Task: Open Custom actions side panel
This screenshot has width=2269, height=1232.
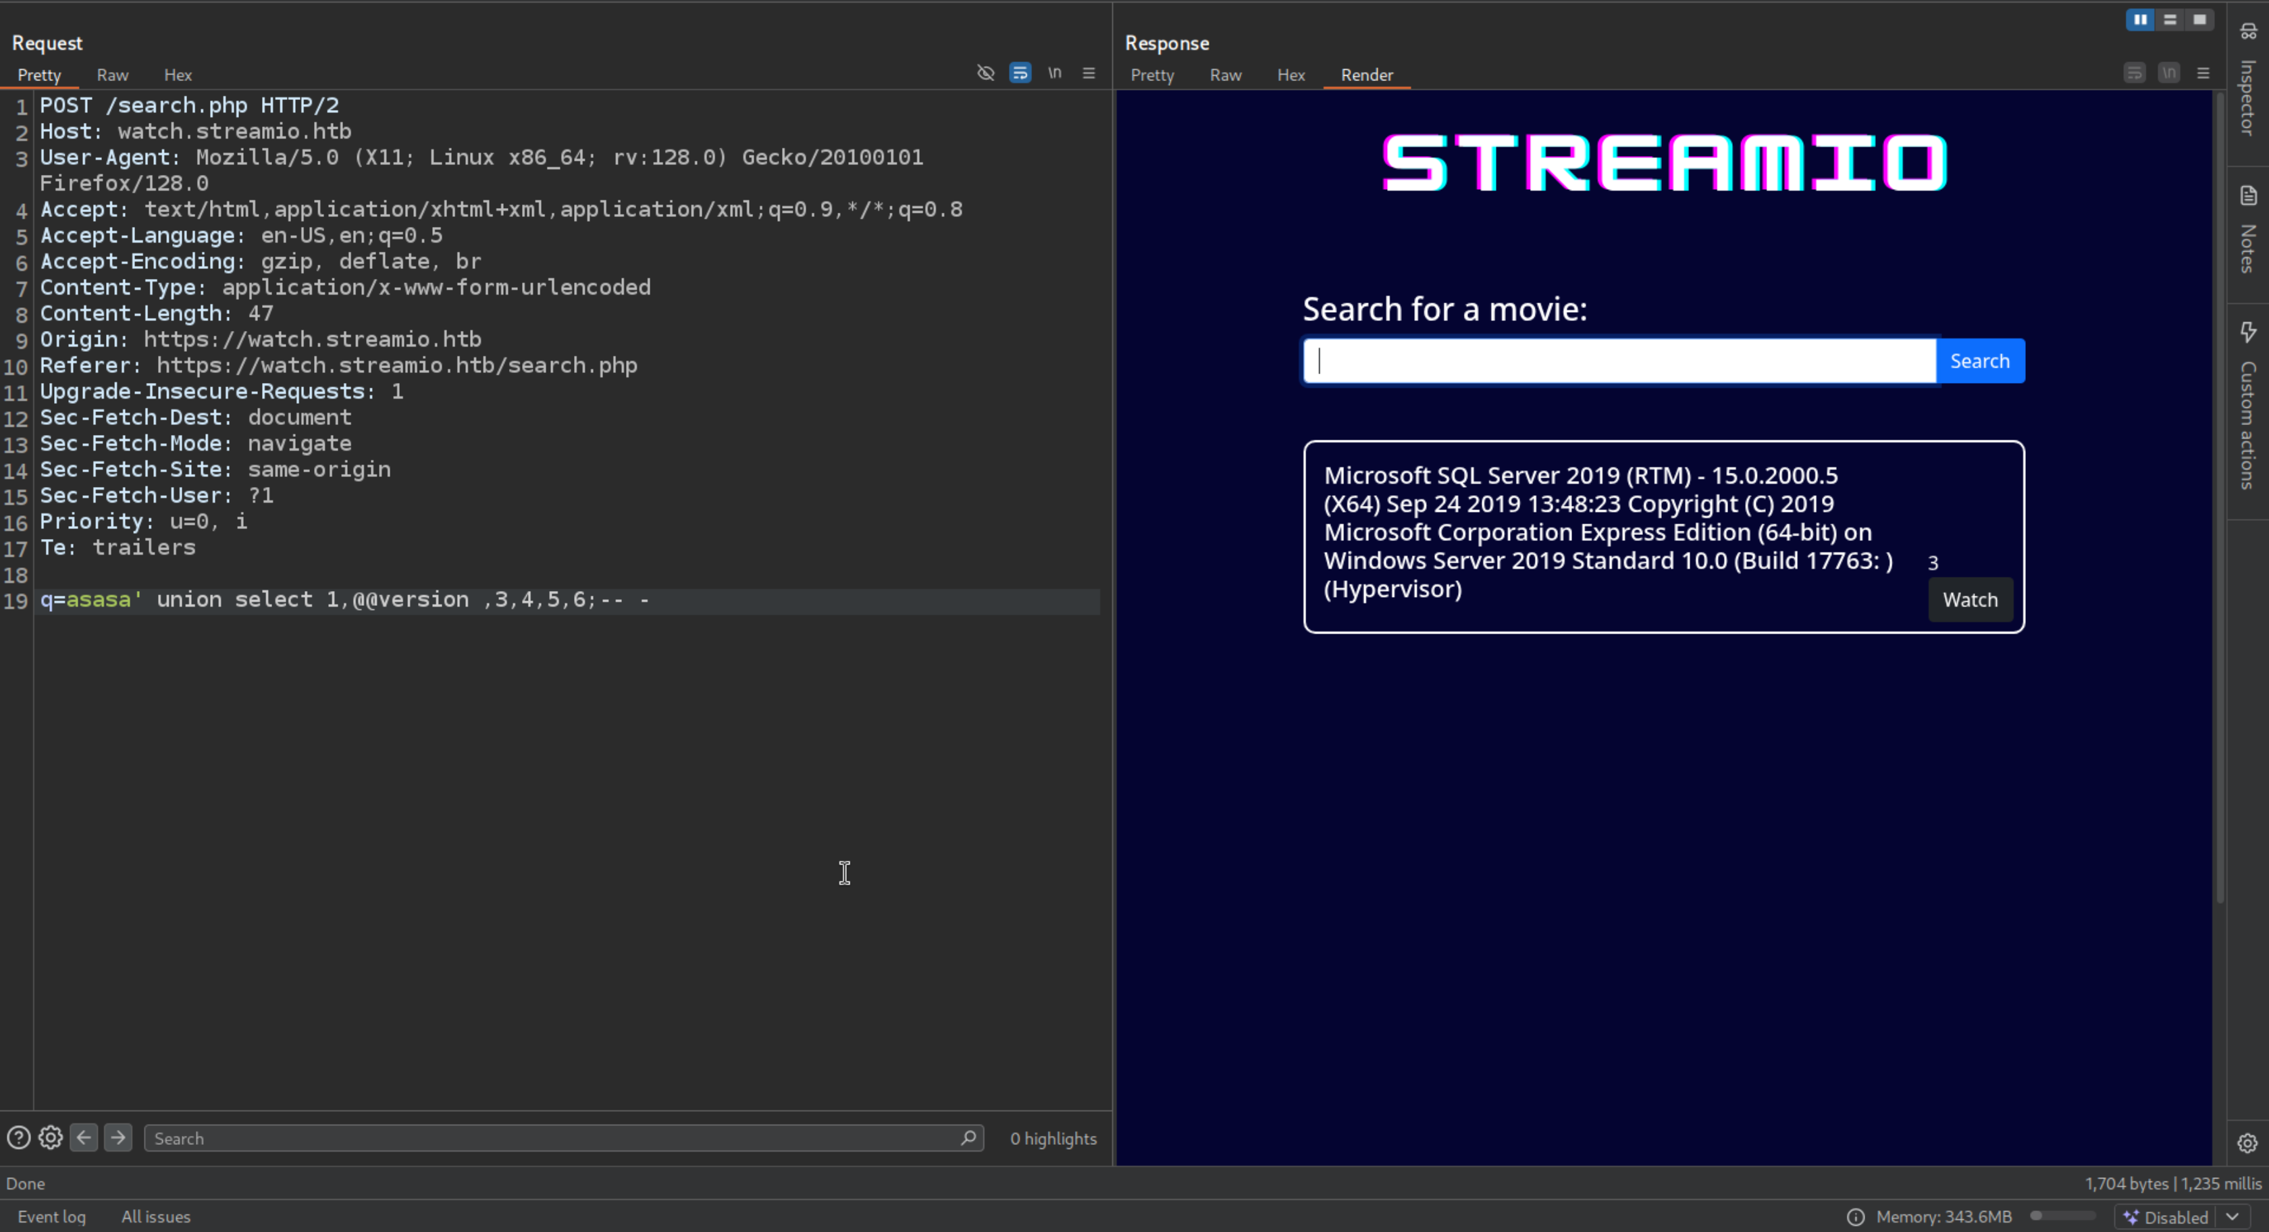Action: coord(2248,405)
